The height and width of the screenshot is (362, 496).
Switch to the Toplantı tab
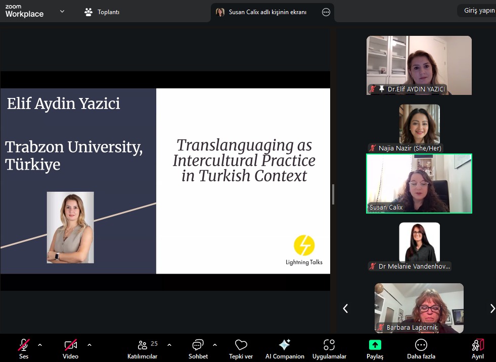click(x=102, y=12)
